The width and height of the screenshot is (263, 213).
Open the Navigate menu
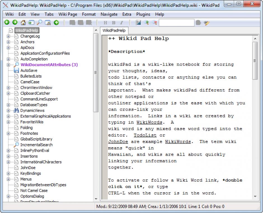pos(109,14)
